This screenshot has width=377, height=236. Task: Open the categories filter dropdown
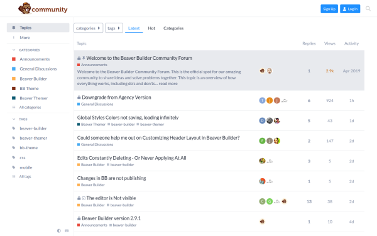coord(88,28)
